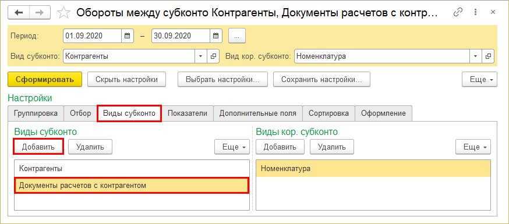Screen dimensions: 509x224
Task: Copy link using the chain icon
Action: [x=458, y=13]
